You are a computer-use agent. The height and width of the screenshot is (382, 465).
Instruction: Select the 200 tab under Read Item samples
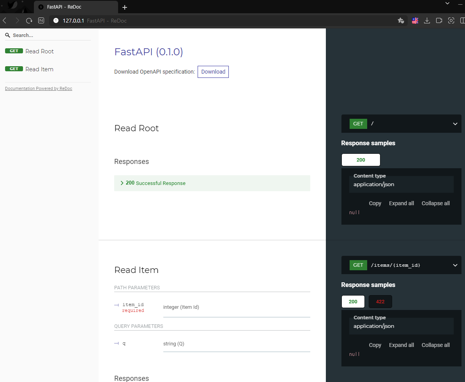pyautogui.click(x=353, y=301)
